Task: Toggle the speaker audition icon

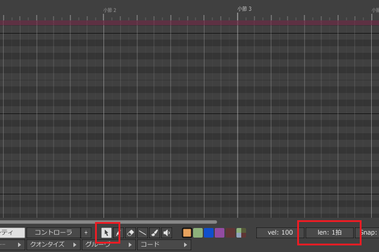Action: click(x=167, y=233)
